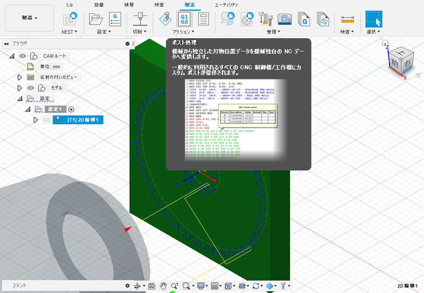Screen dimensions: 424x293
Task: Open the viewports cube icon
Action: click(228, 286)
